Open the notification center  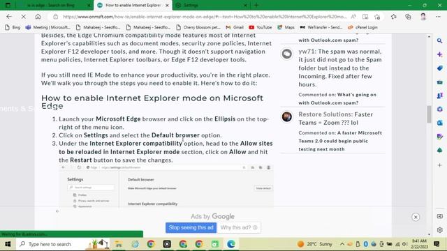437,244
